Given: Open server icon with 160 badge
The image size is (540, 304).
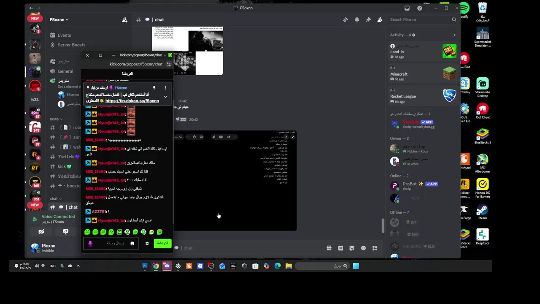Looking at the screenshot, I should tap(35, 182).
